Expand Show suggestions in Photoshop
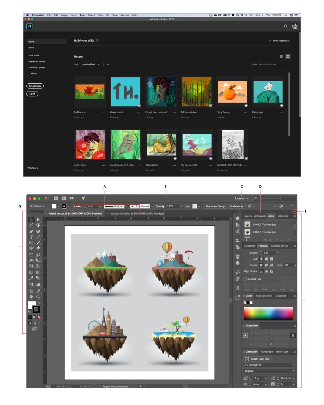324x405 pixels. coord(279,41)
